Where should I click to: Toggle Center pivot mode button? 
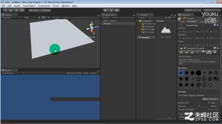click(34, 10)
